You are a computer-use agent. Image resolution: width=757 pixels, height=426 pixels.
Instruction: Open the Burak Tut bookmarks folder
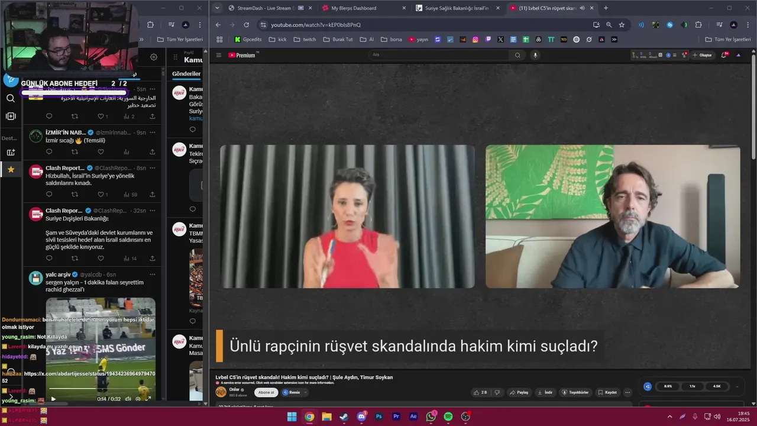tap(338, 40)
